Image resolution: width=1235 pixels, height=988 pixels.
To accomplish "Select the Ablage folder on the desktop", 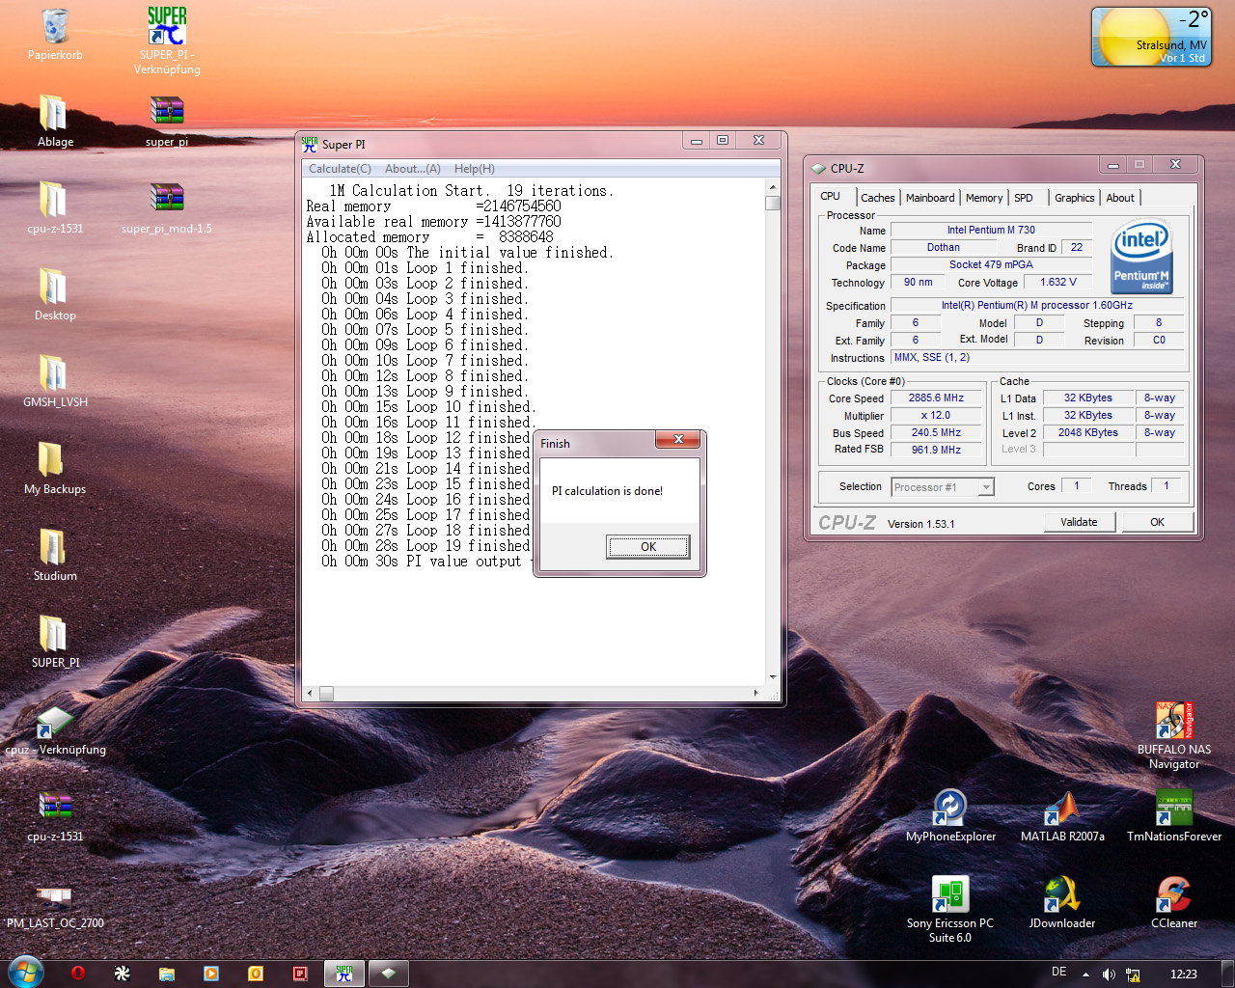I will coord(55,114).
